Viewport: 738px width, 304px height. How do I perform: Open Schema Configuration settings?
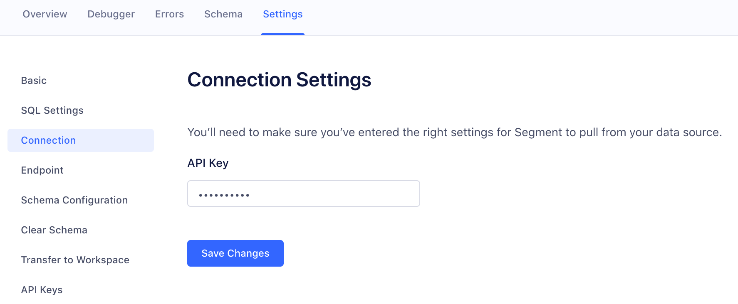(74, 200)
